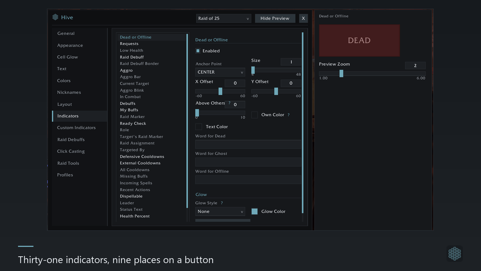The width and height of the screenshot is (481, 271).
Task: Close the Hive options with X button
Action: (303, 18)
